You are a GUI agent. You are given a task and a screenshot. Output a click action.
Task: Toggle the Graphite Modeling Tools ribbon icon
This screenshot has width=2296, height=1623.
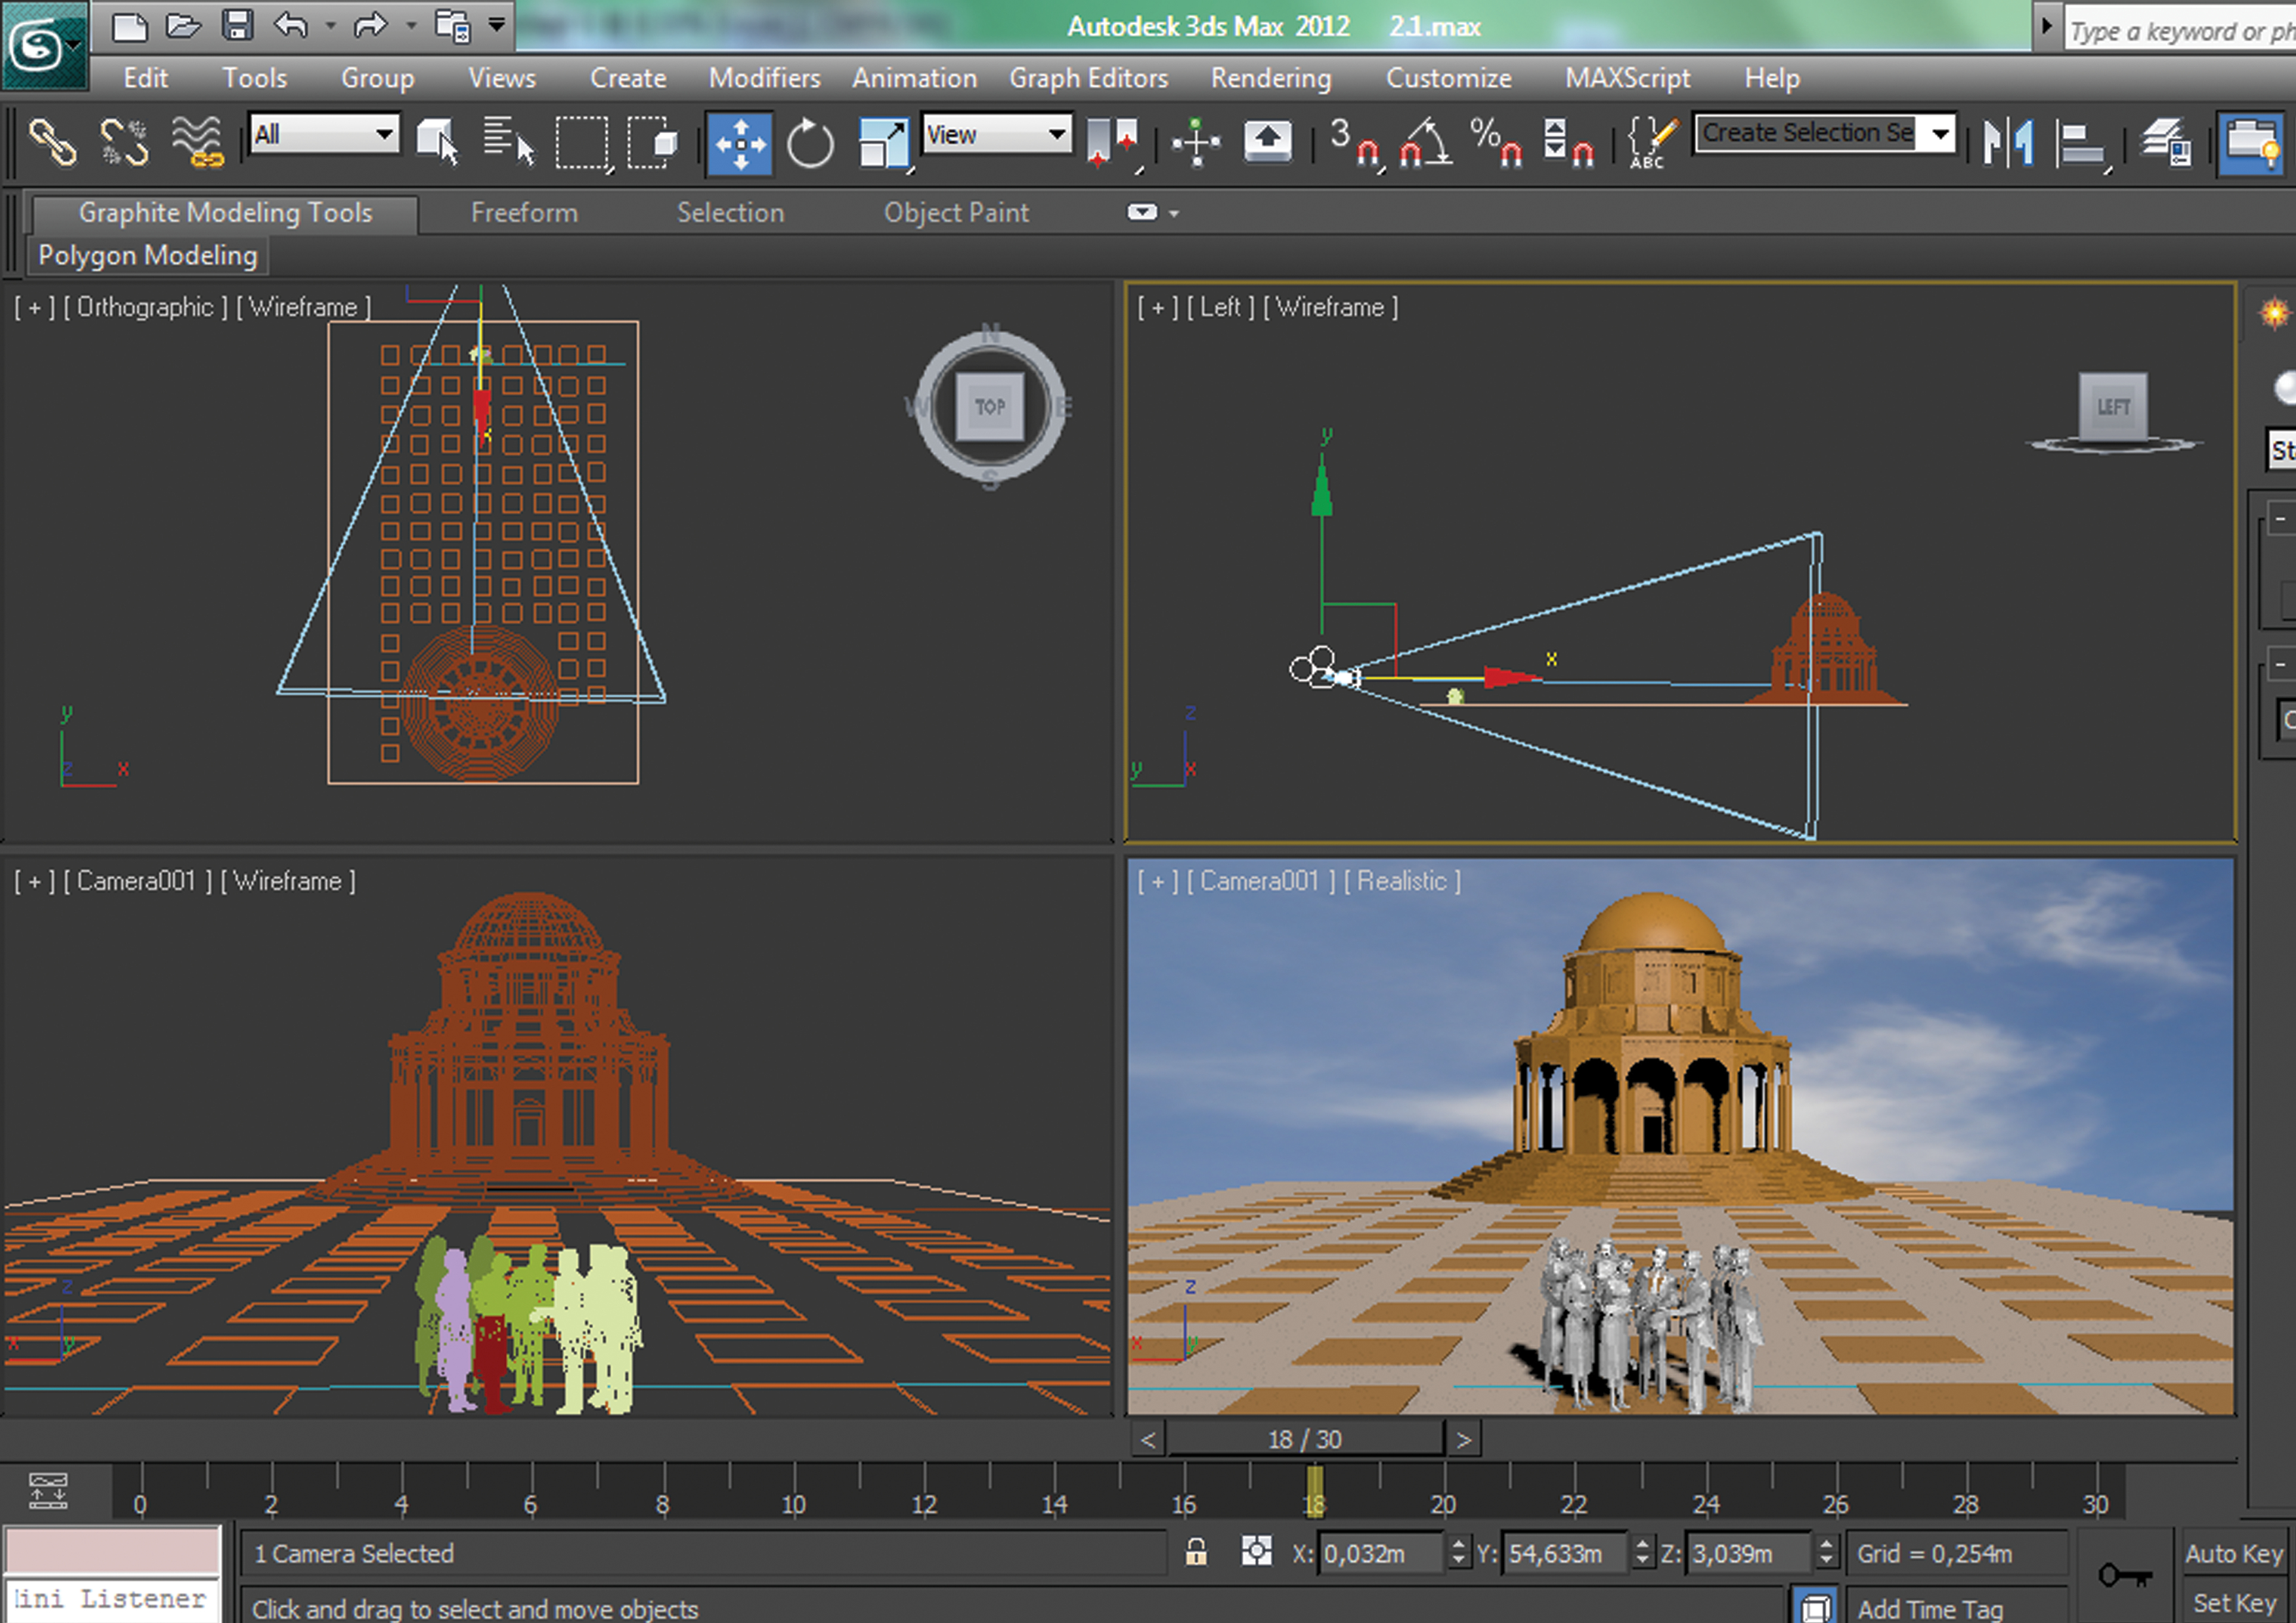[x=2252, y=144]
